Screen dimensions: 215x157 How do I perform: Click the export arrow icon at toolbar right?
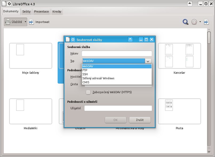tap(206, 22)
